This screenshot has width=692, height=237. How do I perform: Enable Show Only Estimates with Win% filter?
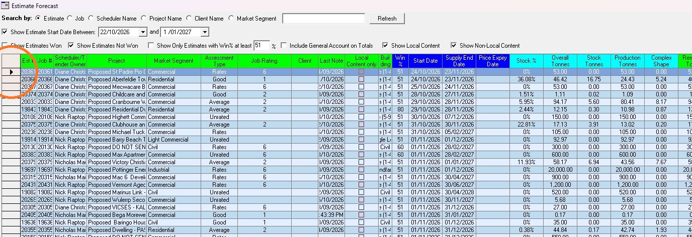coord(151,45)
